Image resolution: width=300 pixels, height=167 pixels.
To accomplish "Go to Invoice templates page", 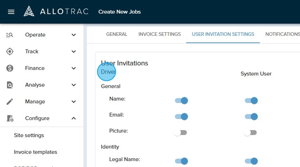I will (x=36, y=152).
